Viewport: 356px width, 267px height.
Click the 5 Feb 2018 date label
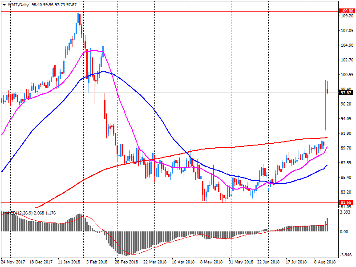pos(97,262)
